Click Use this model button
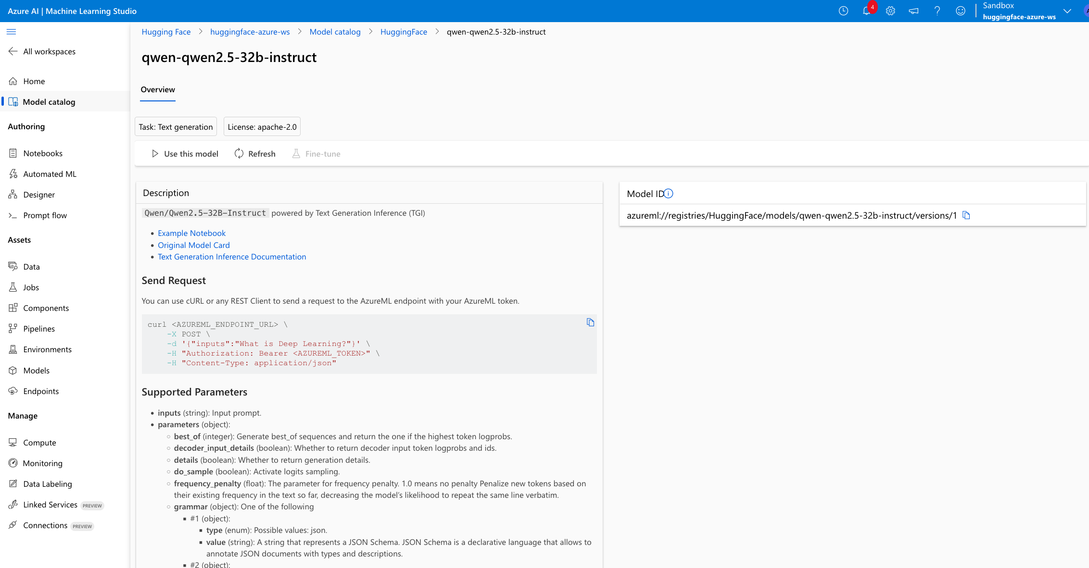This screenshot has width=1089, height=568. tap(184, 153)
